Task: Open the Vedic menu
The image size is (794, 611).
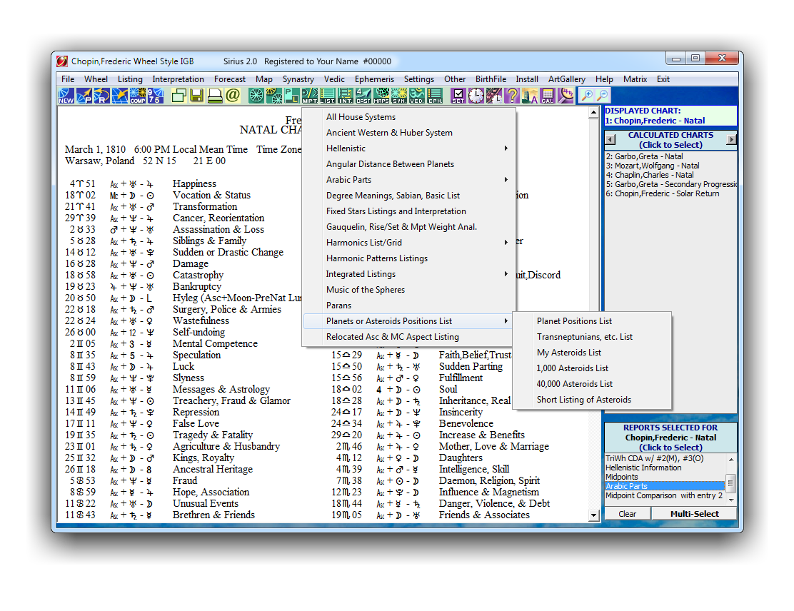Action: point(334,79)
